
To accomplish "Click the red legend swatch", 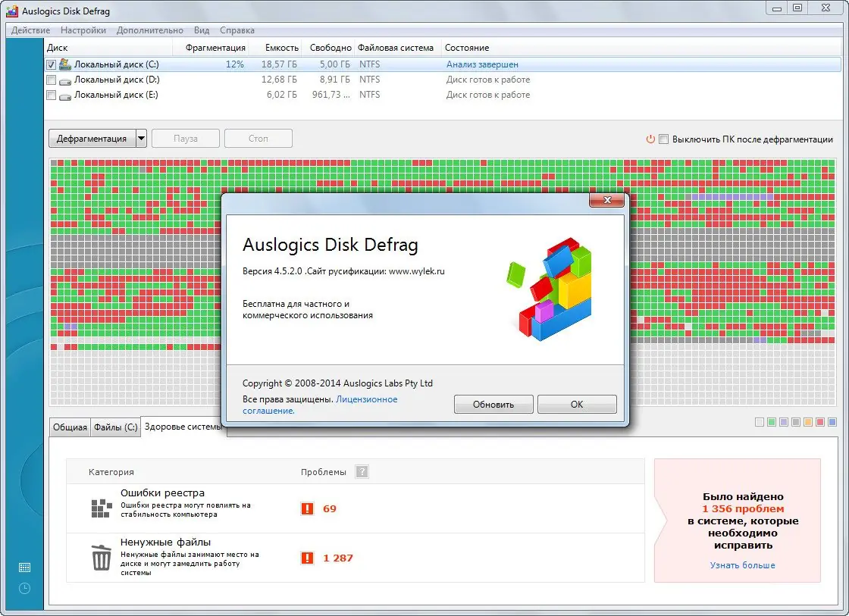I will click(x=819, y=422).
